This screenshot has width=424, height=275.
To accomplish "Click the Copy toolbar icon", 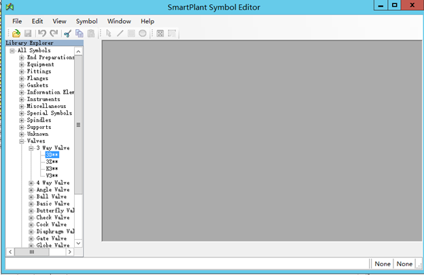I will coord(79,33).
